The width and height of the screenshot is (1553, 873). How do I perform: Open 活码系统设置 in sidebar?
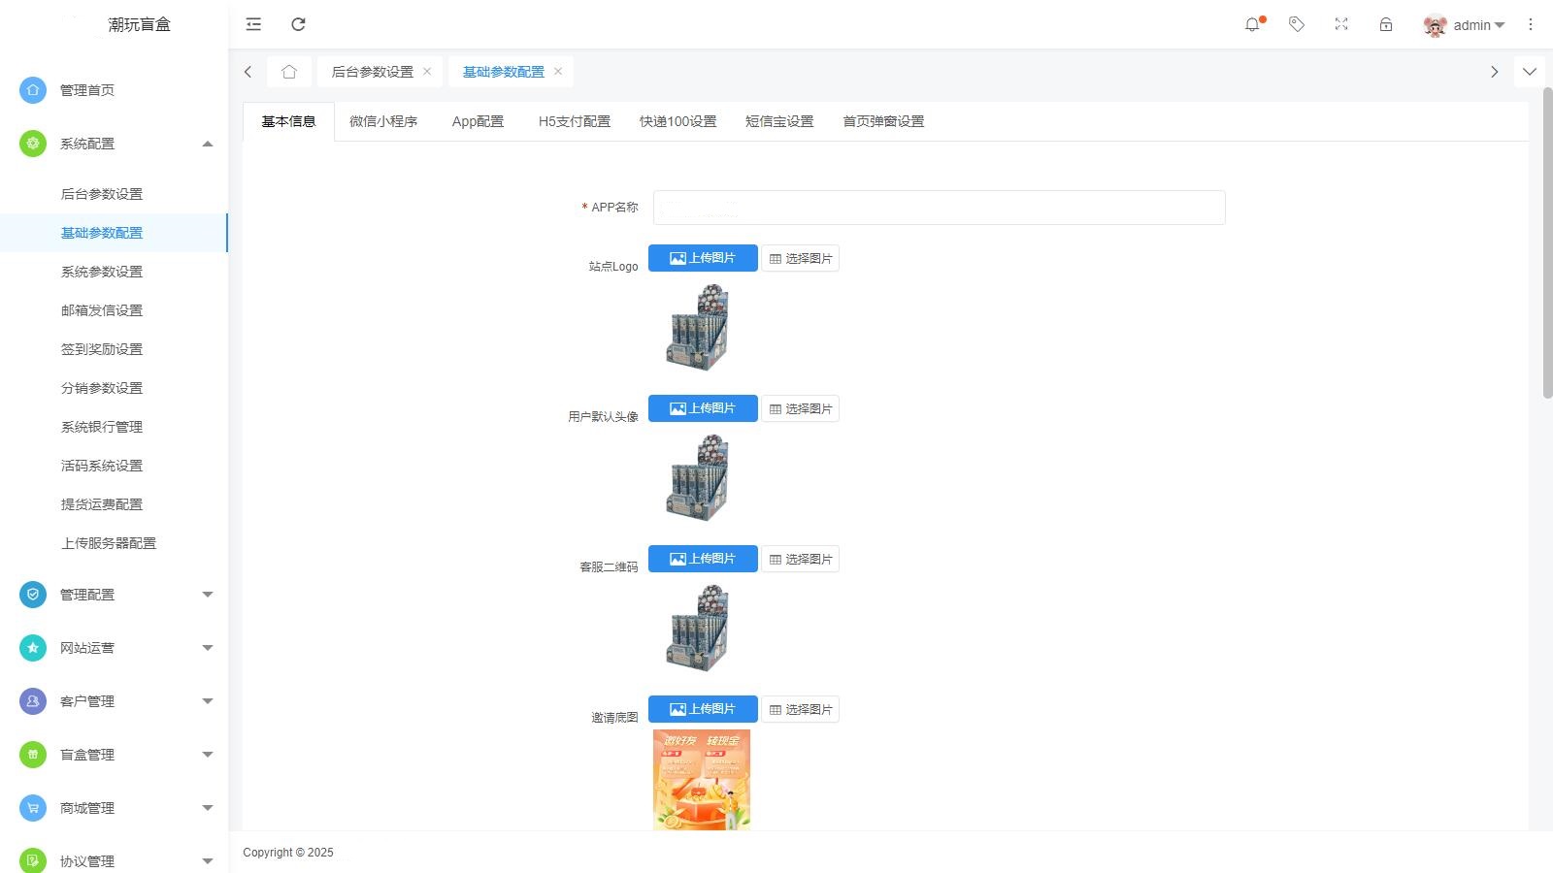coord(102,466)
